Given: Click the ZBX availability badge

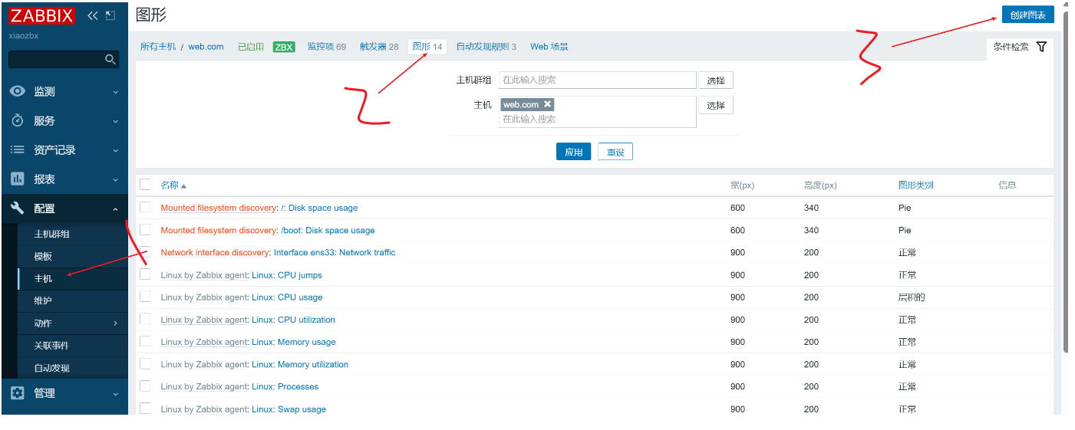Looking at the screenshot, I should [284, 47].
